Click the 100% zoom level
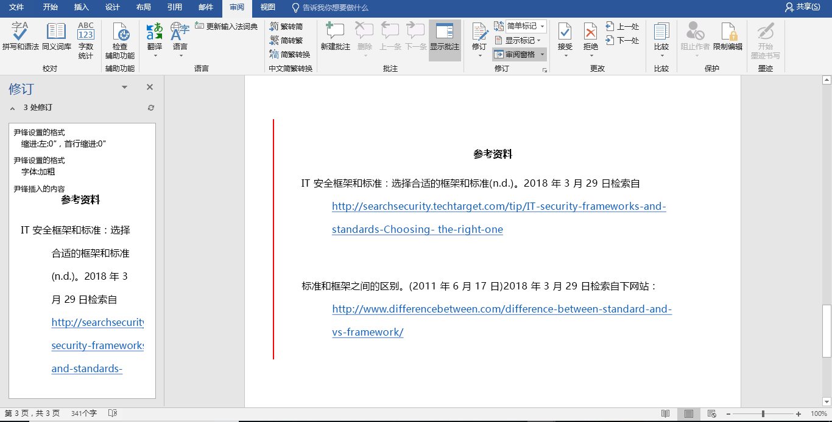This screenshot has height=422, width=832. pyautogui.click(x=819, y=414)
